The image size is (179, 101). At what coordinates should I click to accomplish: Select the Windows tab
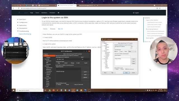click(x=53, y=29)
